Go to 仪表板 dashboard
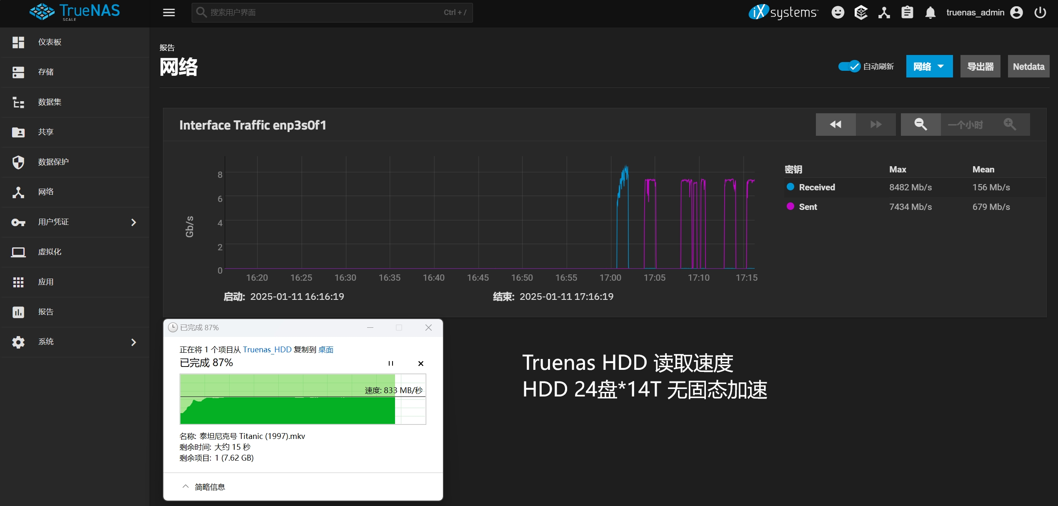Image resolution: width=1058 pixels, height=506 pixels. (75, 42)
